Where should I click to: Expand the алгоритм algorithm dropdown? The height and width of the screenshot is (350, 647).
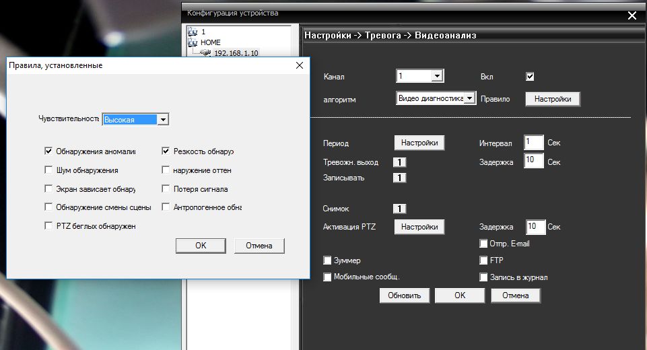470,98
